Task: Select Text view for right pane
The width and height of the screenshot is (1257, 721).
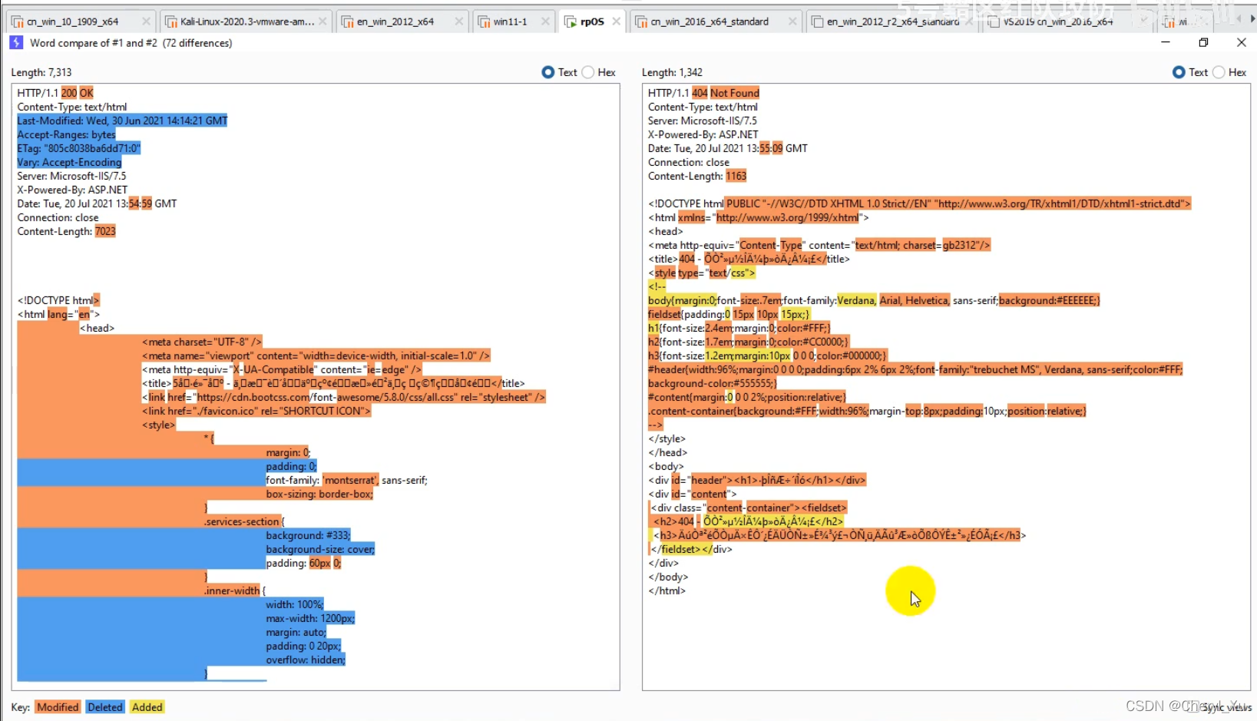Action: [x=1179, y=72]
